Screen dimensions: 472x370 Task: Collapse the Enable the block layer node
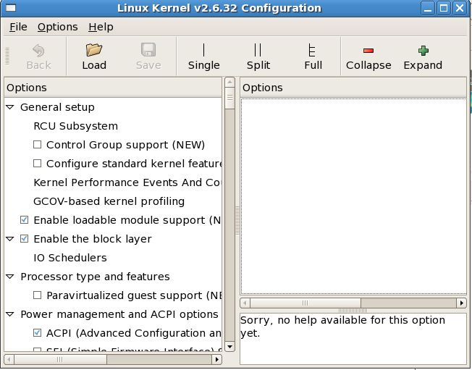click(10, 239)
